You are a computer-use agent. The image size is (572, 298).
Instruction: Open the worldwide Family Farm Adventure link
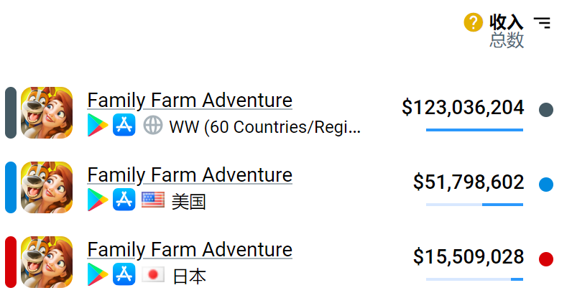point(190,101)
